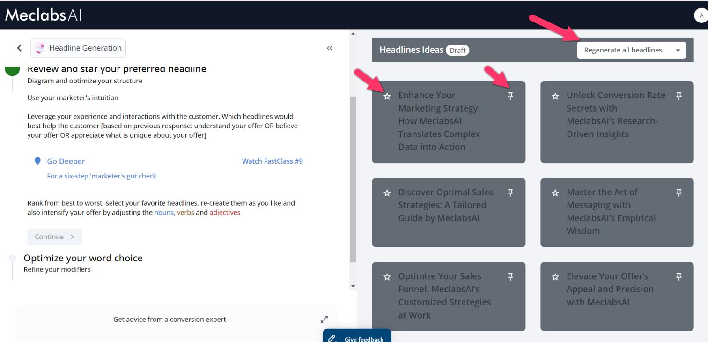The width and height of the screenshot is (708, 342).
Task: Collapse the left panel with double chevron
Action: pyautogui.click(x=330, y=48)
